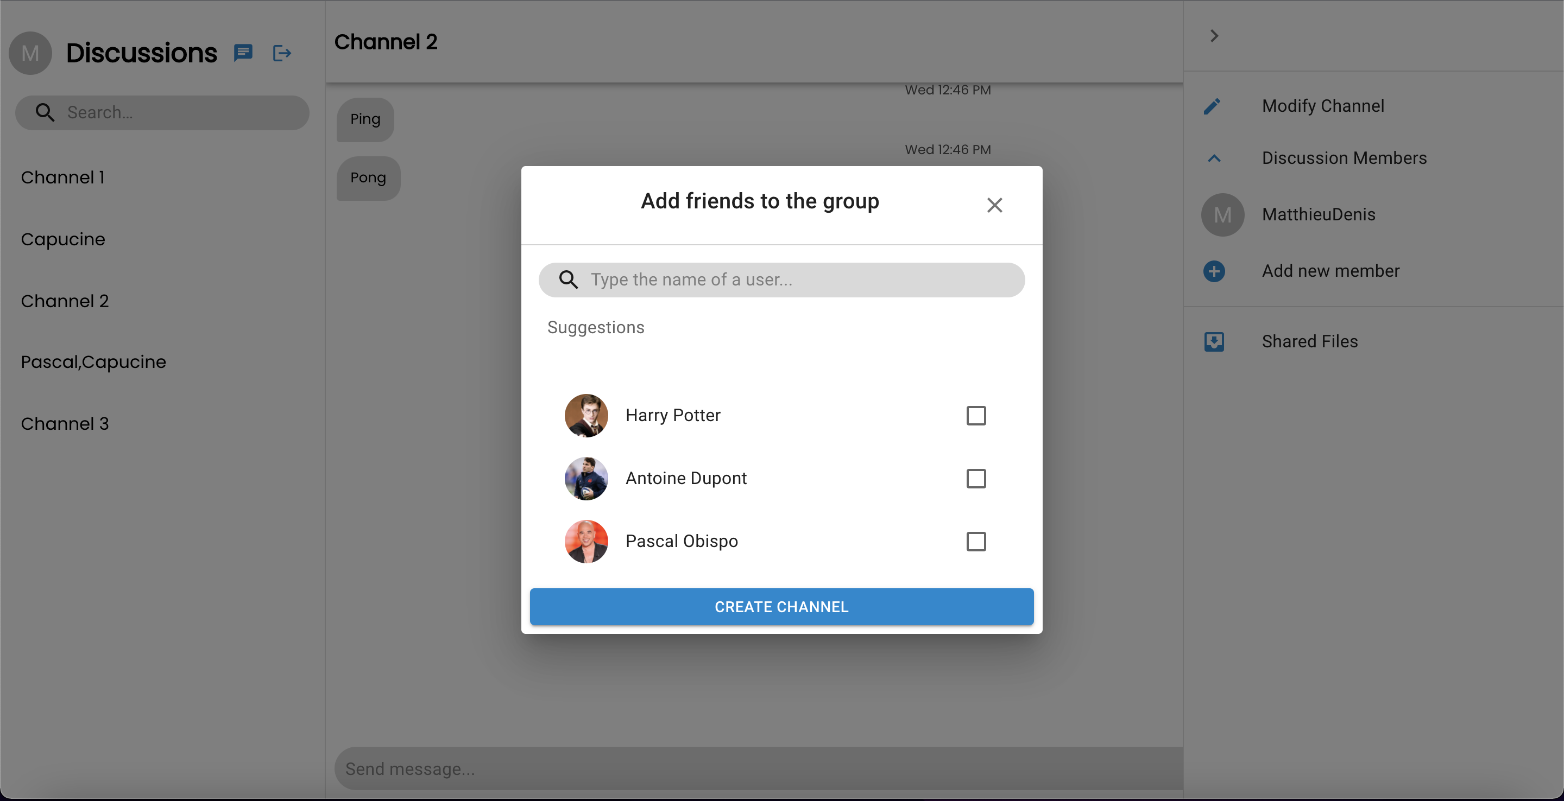Screen dimensions: 1564x801
Task: Close the Add friends dialog
Action: (x=994, y=205)
